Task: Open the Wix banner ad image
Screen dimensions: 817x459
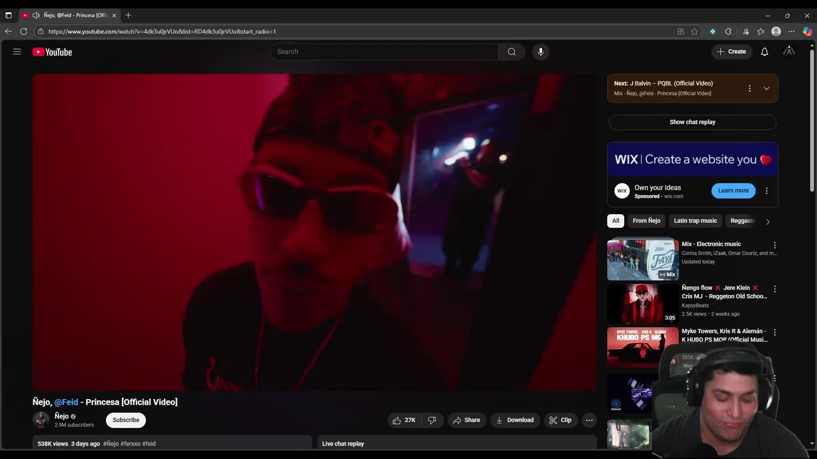Action: click(693, 159)
